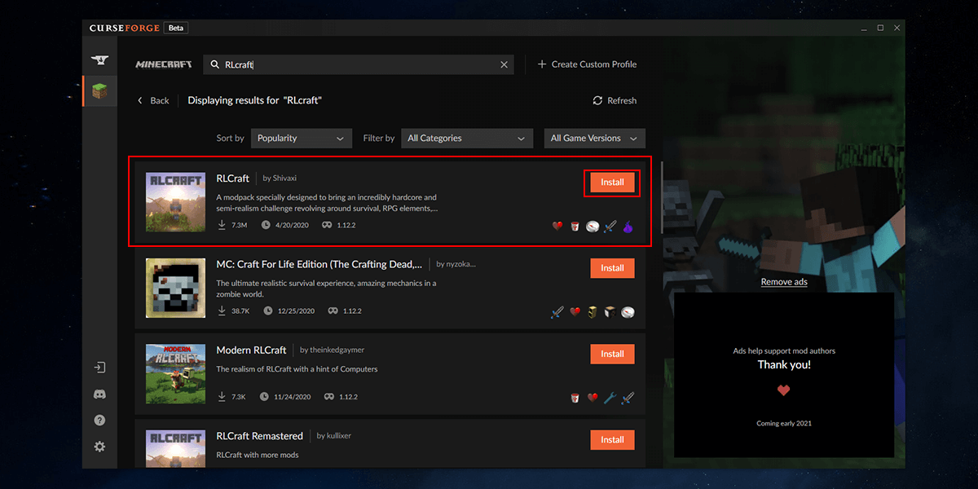Viewport: 978px width, 489px height.
Task: Open the CurseForge anvil home icon
Action: 99,61
